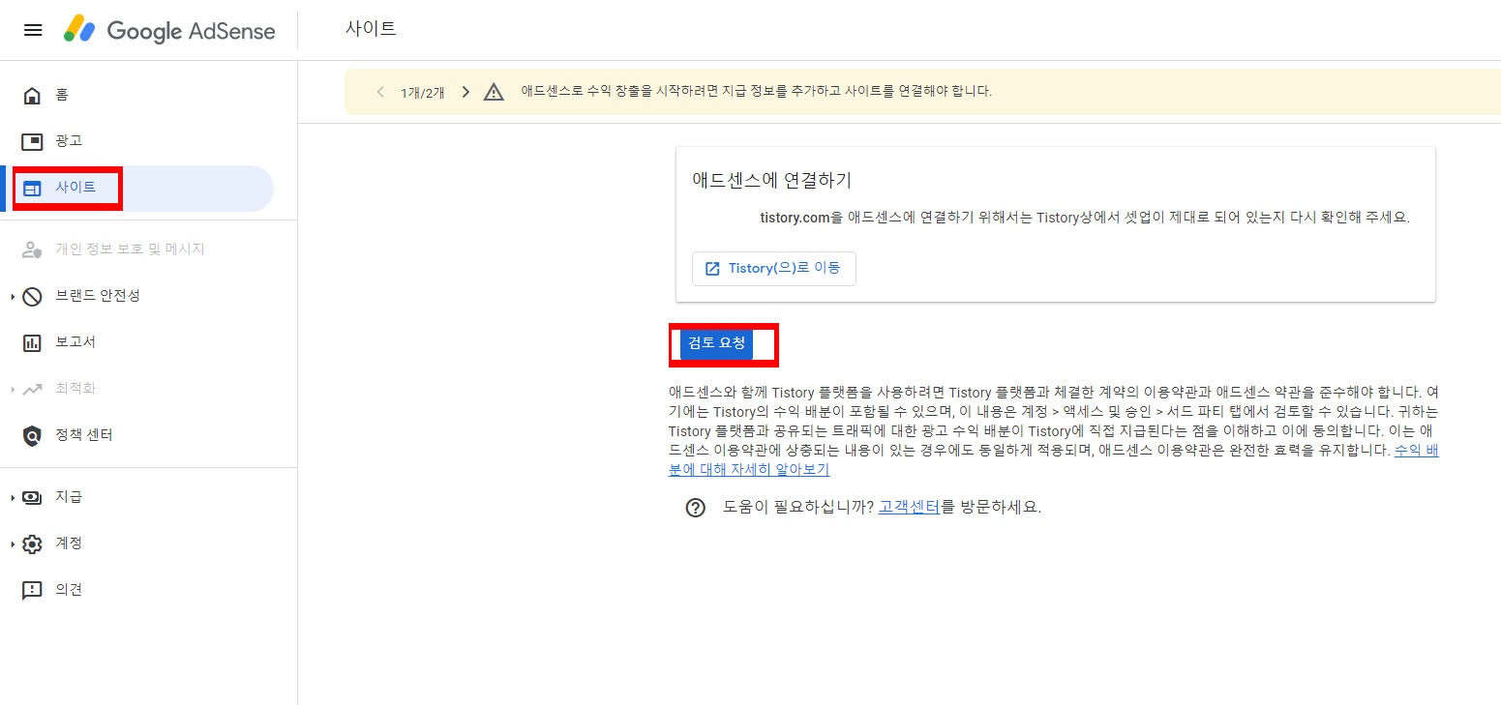Screen dimensions: 1501x705
Task: Click the 애드센스에 연결하기 heading
Action: (771, 180)
